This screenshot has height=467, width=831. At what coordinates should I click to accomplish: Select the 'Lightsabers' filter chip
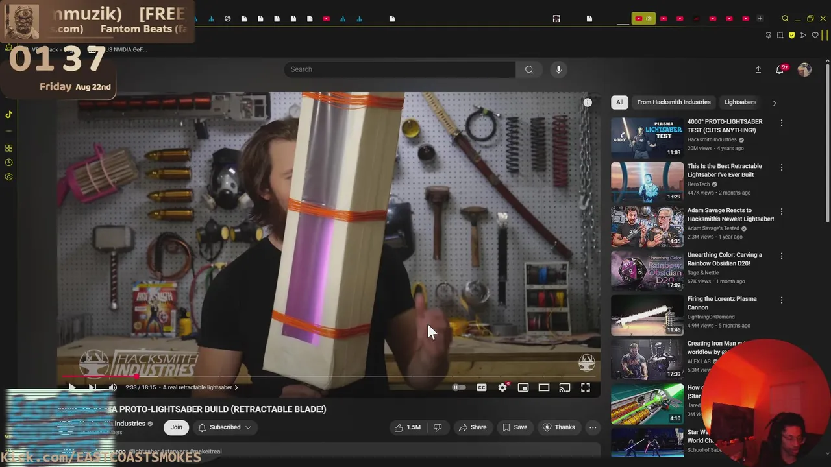point(740,102)
